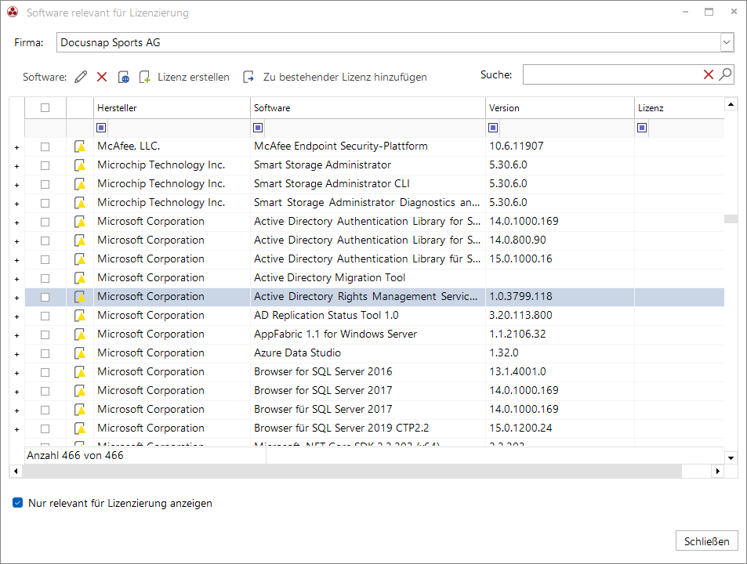Check the Active Directory Rights Management row checkbox
747x564 pixels.
45,297
